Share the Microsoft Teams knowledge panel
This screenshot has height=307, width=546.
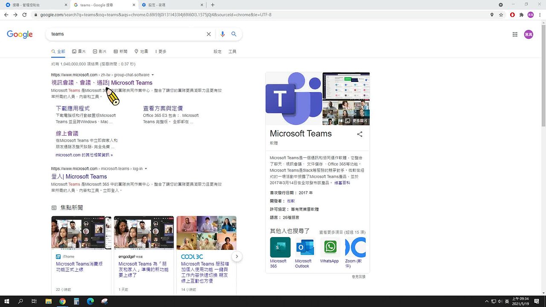pos(360,134)
